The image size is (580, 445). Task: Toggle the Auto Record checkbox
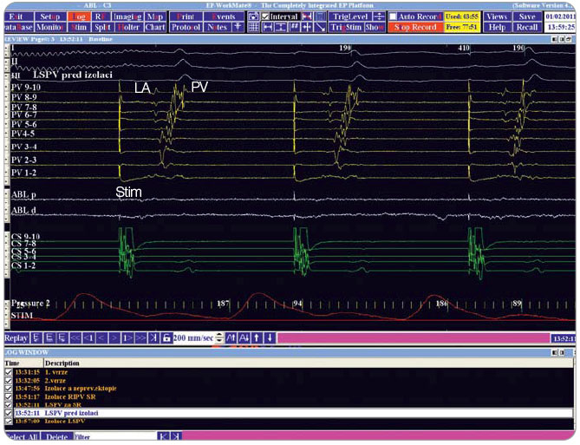393,16
